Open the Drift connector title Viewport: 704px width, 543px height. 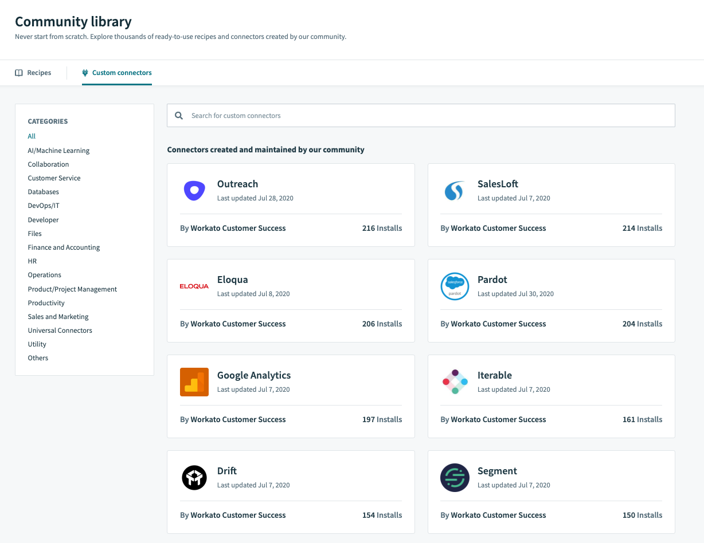227,471
